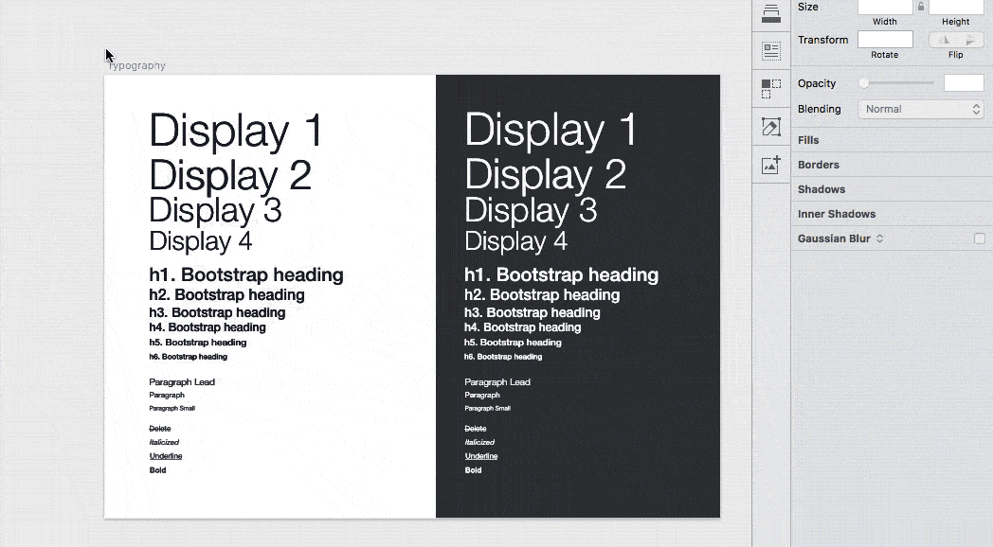Toggle the size proportions lock icon
Image resolution: width=993 pixels, height=547 pixels.
pyautogui.click(x=921, y=7)
